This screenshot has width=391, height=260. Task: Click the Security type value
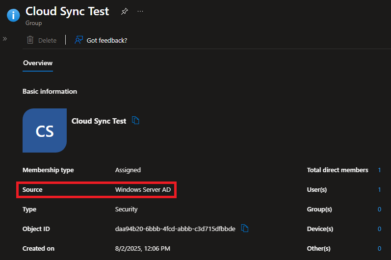(126, 209)
